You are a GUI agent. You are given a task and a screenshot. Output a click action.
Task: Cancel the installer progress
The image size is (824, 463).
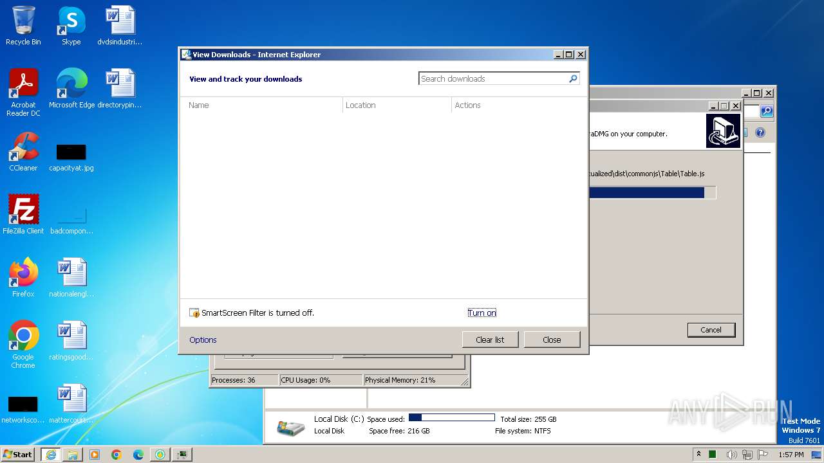pos(711,330)
